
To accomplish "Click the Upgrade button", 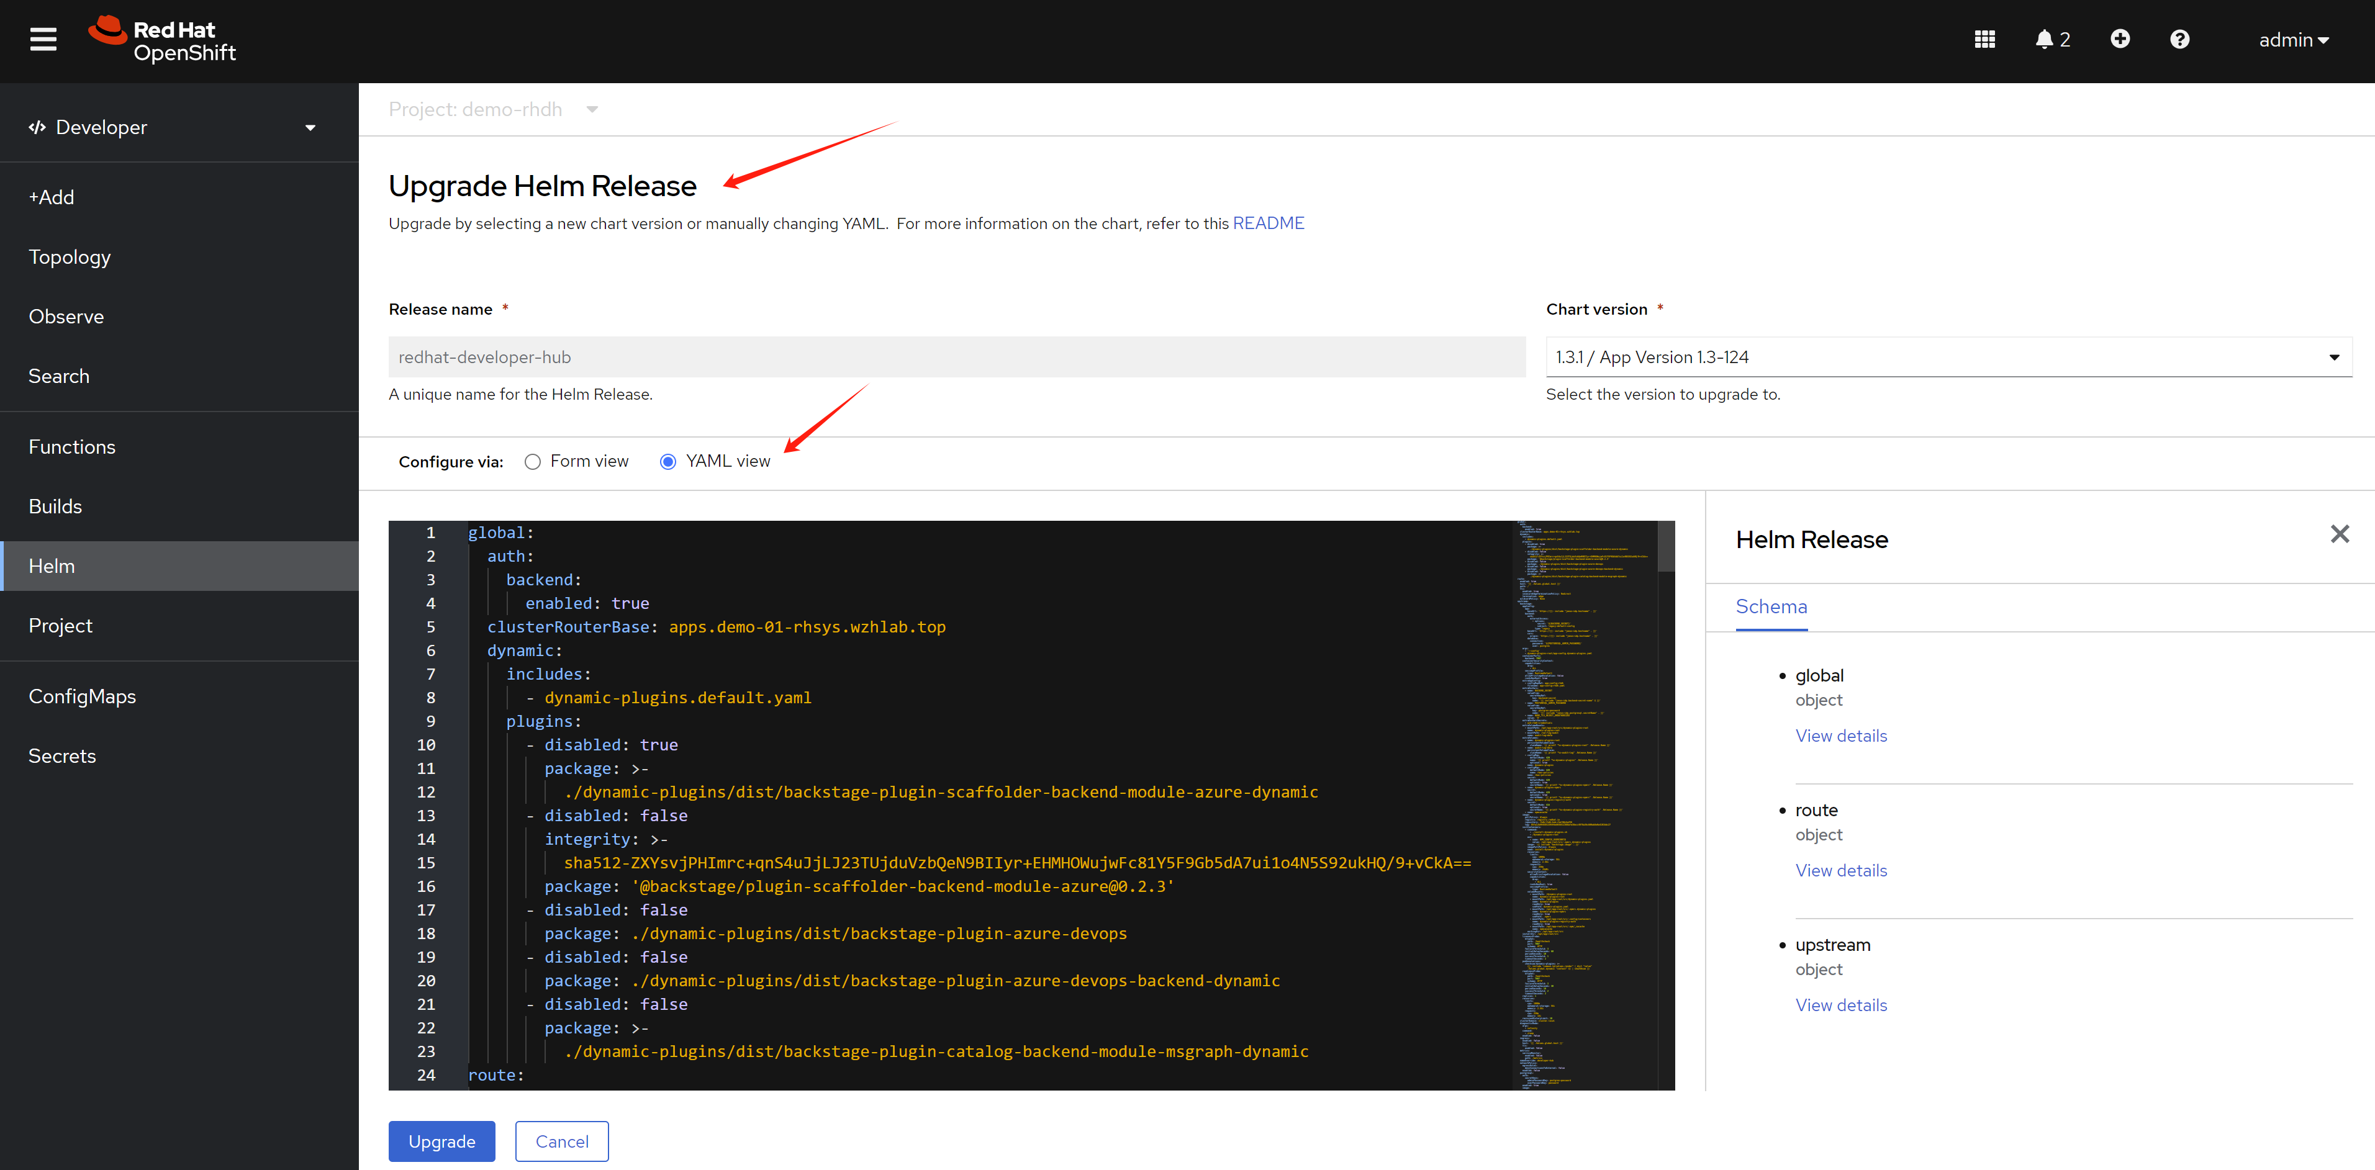I will (x=441, y=1141).
